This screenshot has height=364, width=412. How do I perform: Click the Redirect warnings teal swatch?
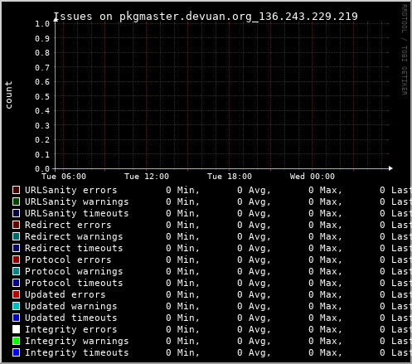[16, 236]
